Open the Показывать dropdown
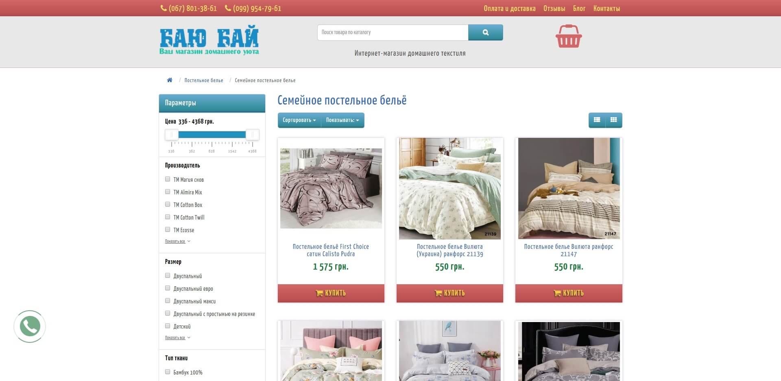The height and width of the screenshot is (381, 781). (x=343, y=120)
